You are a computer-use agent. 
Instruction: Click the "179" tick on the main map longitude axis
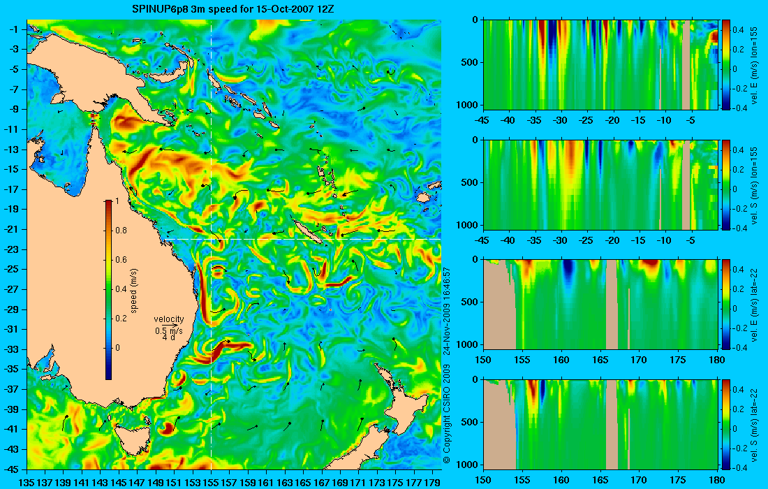(x=433, y=483)
